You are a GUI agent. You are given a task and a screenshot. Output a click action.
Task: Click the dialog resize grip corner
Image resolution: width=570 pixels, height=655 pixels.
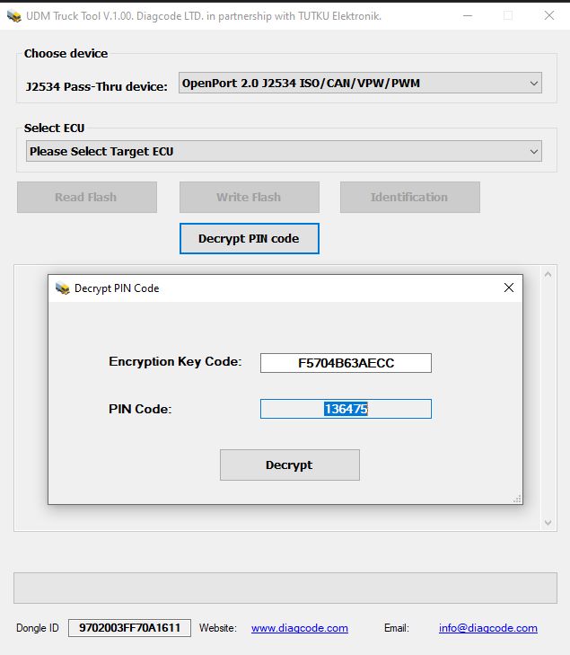coord(517,500)
